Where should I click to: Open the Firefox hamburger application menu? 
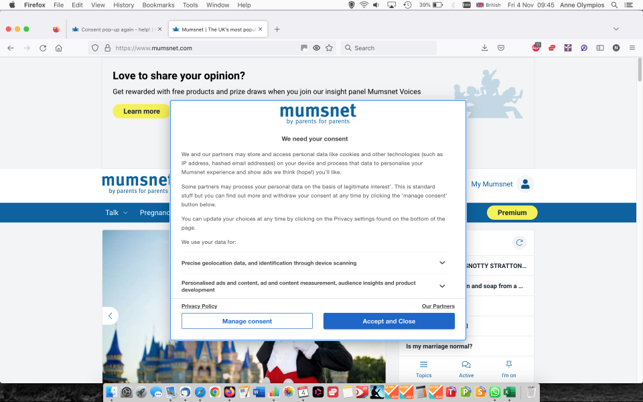click(x=632, y=48)
